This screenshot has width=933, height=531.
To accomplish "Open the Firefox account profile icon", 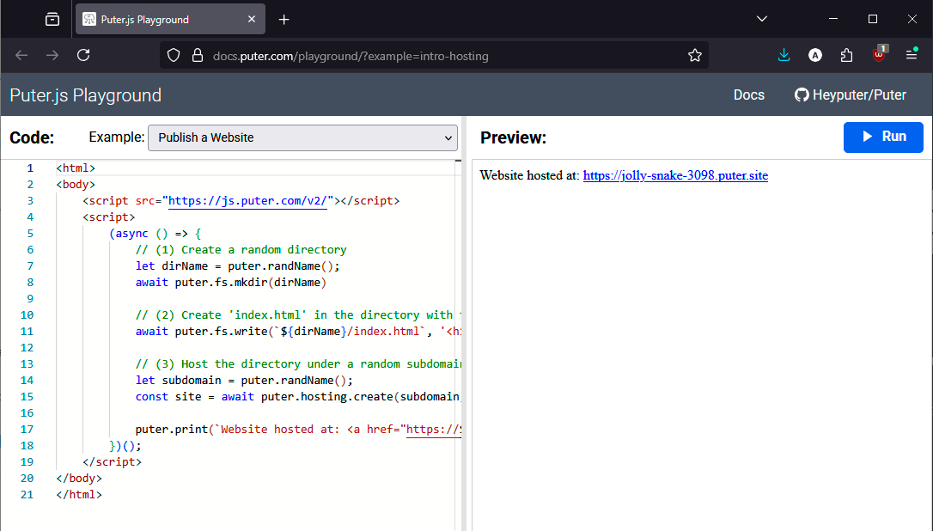I will point(814,54).
